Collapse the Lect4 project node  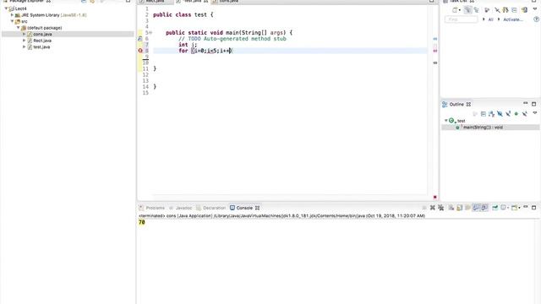pos(6,8)
